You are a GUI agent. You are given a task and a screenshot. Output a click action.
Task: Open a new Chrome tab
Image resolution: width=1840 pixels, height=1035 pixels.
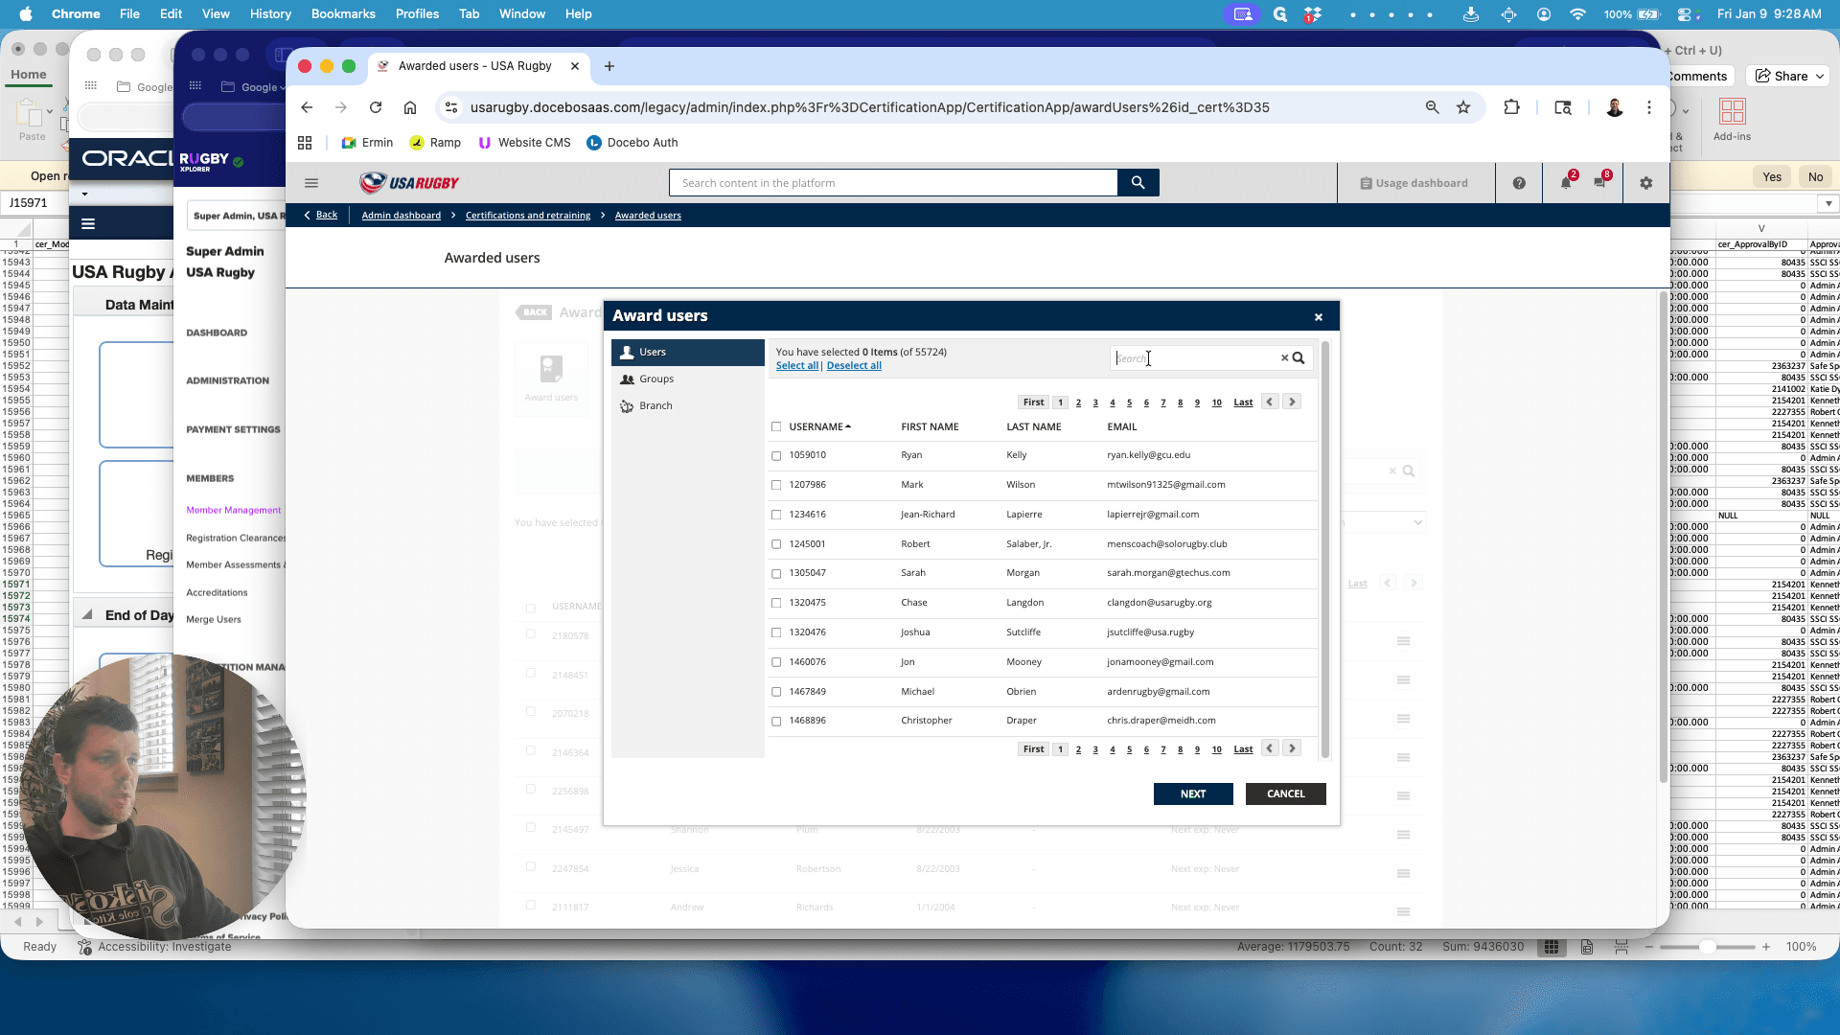pyautogui.click(x=609, y=66)
